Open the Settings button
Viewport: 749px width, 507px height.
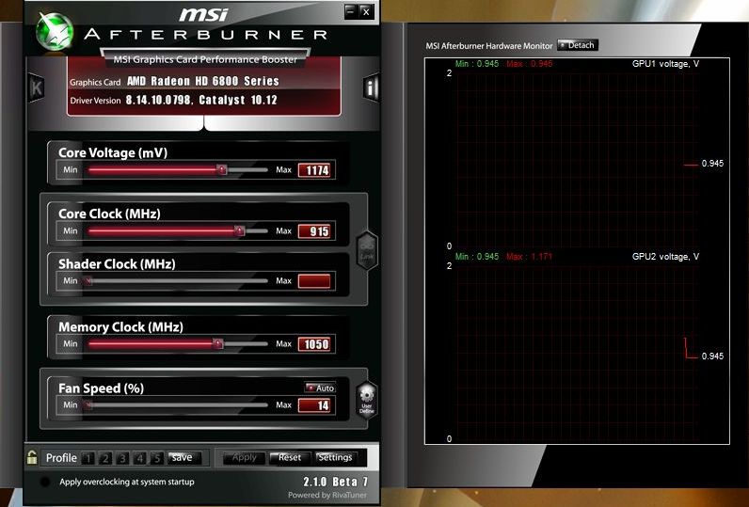pos(335,457)
